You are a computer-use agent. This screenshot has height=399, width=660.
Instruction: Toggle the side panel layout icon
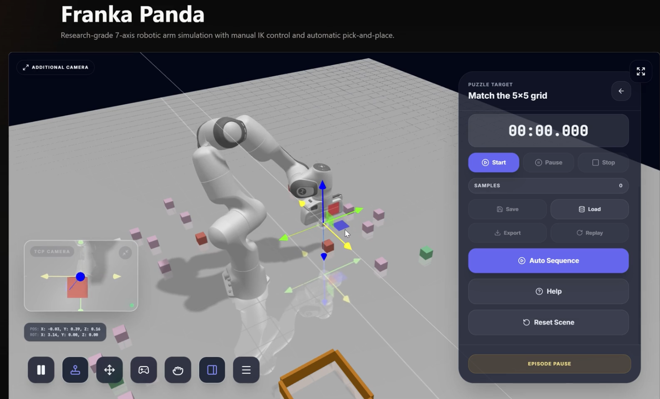(212, 370)
